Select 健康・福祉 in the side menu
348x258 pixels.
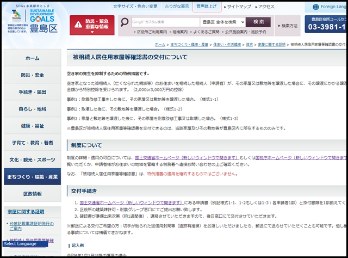pyautogui.click(x=33, y=126)
